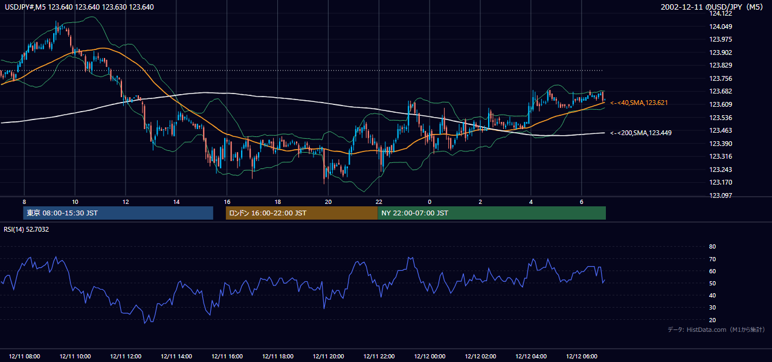Click RSI axis level 40
This screenshot has width=772, height=362.
[712, 295]
